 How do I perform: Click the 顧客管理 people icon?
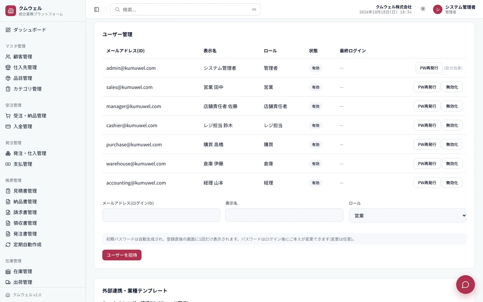8,57
